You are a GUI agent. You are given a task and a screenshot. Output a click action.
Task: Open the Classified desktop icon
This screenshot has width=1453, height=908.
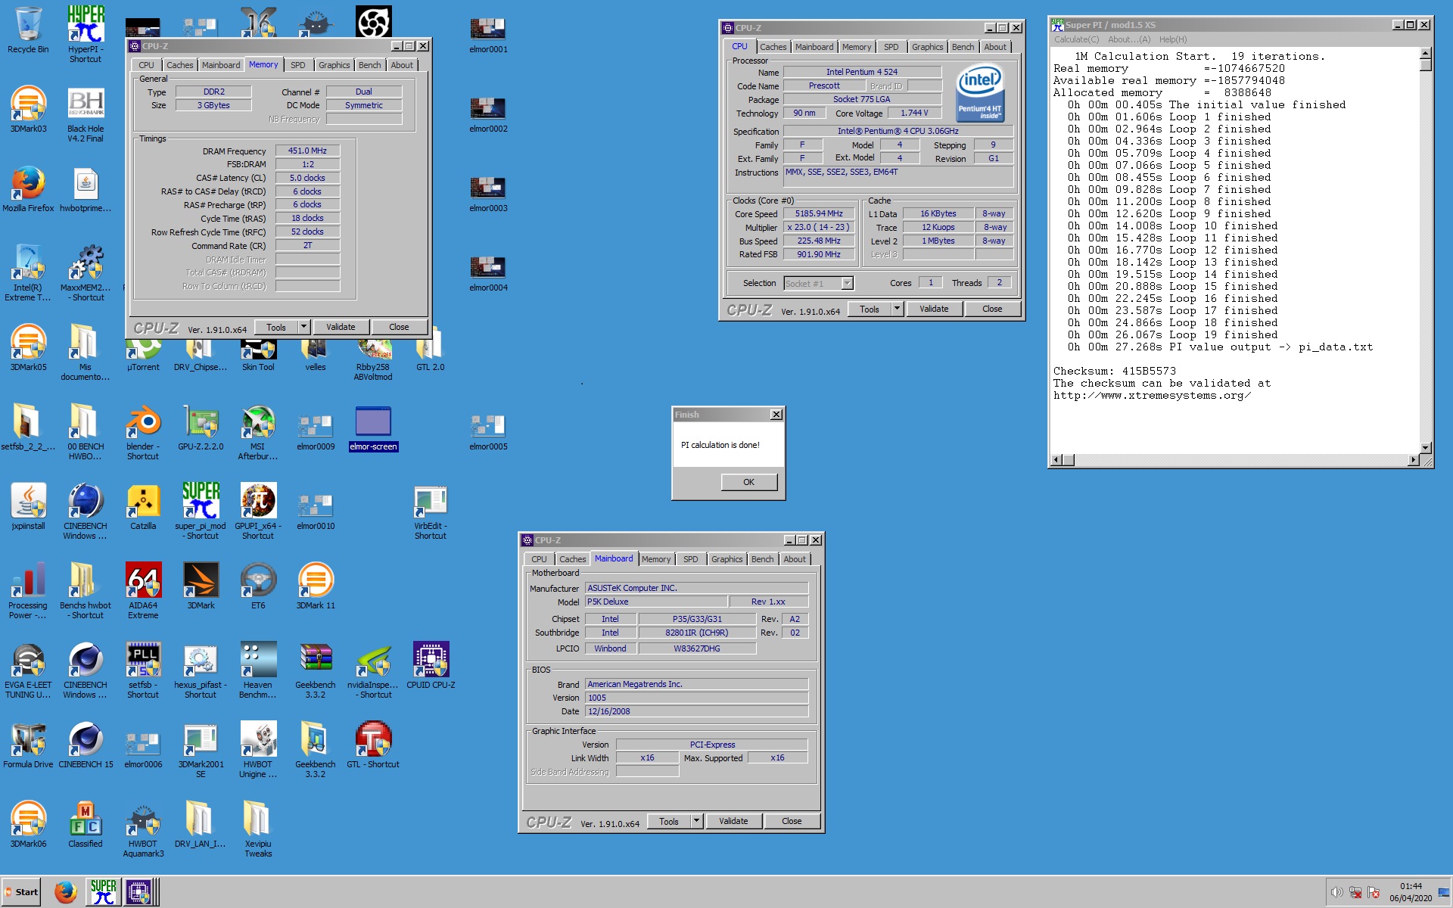[x=86, y=825]
